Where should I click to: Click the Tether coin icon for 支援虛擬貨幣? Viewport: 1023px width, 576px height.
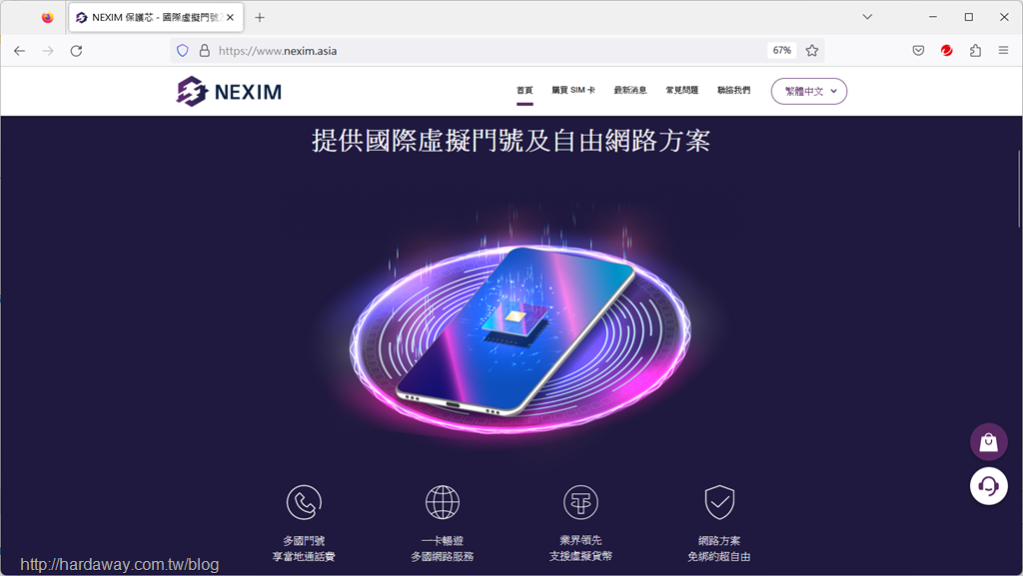[580, 502]
